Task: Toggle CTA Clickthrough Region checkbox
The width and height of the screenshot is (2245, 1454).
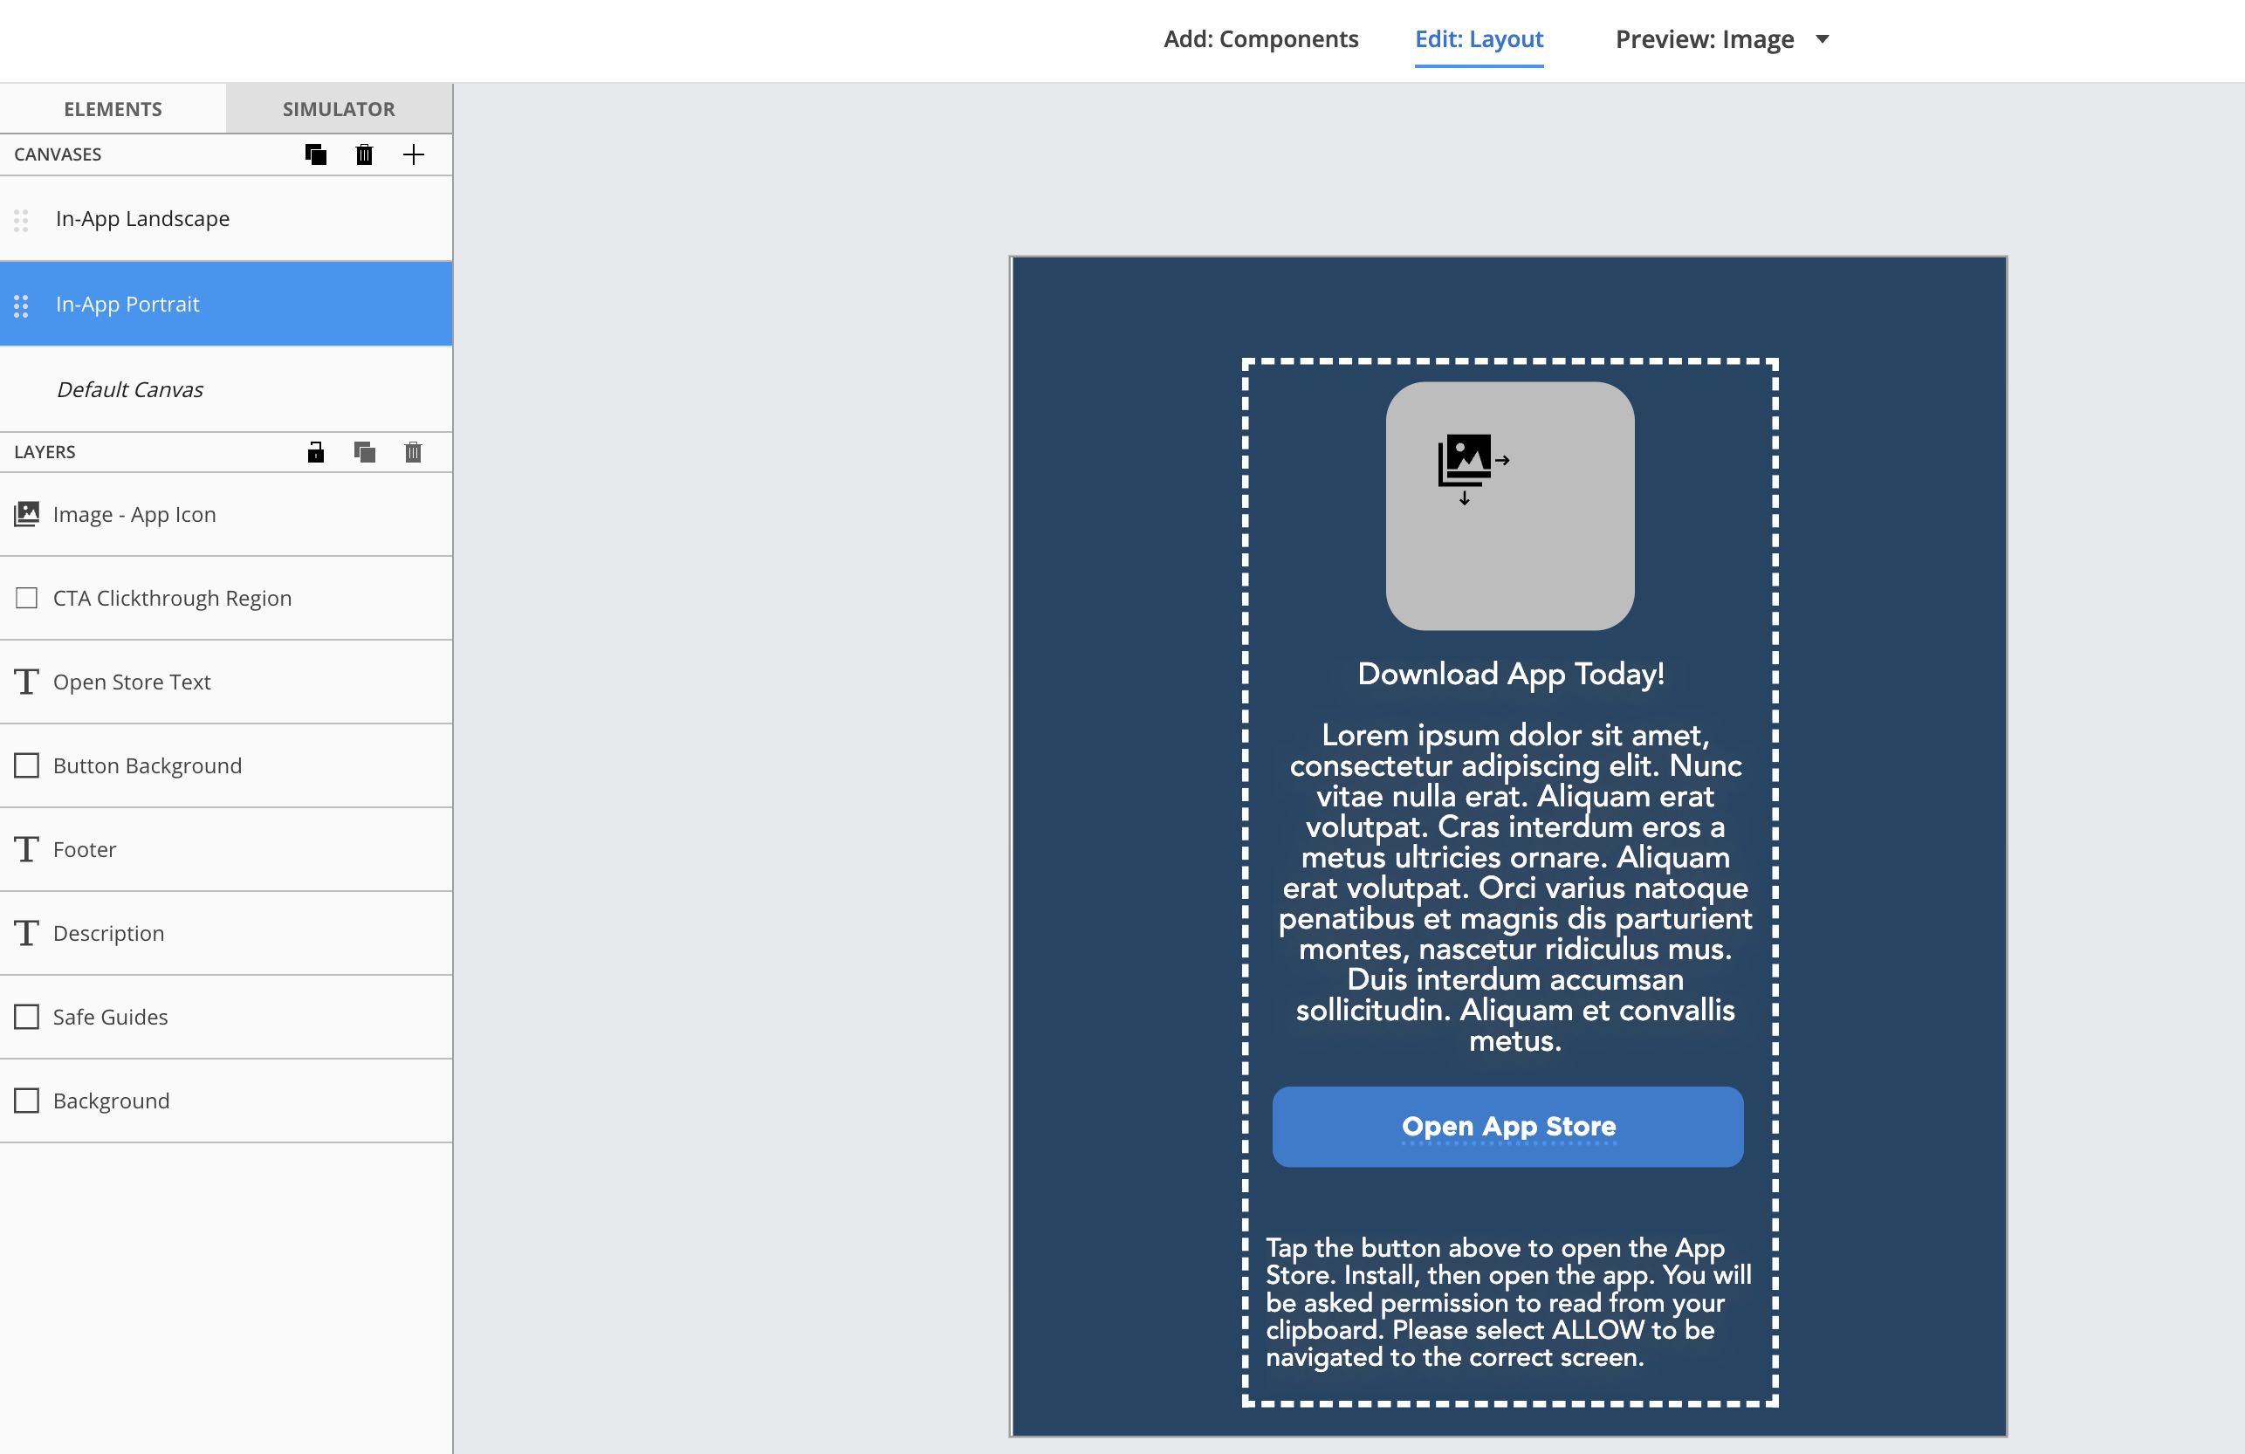Action: (x=28, y=597)
